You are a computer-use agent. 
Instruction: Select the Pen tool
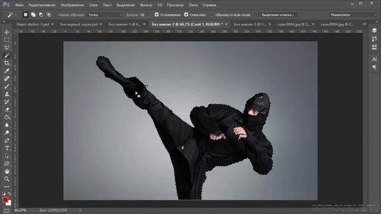pos(7,140)
